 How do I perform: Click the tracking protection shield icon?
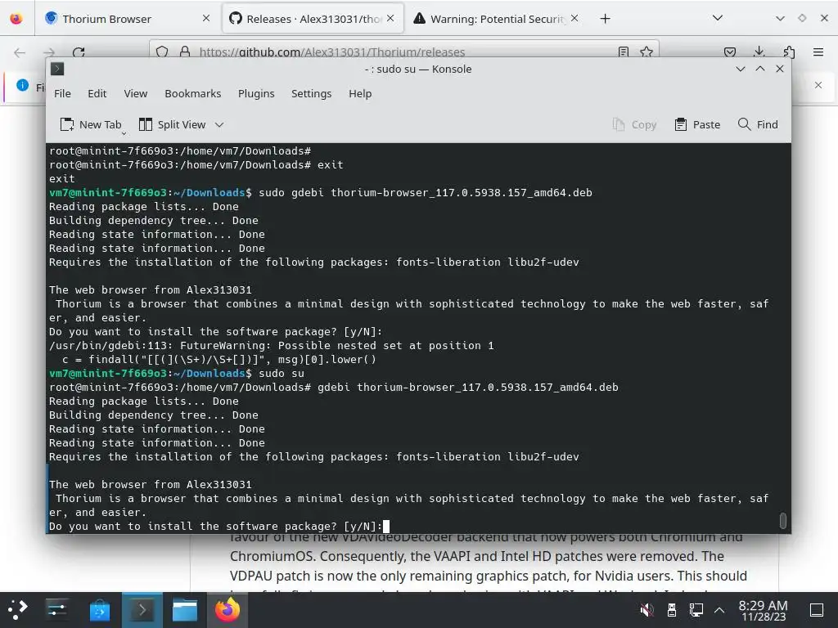pos(162,52)
